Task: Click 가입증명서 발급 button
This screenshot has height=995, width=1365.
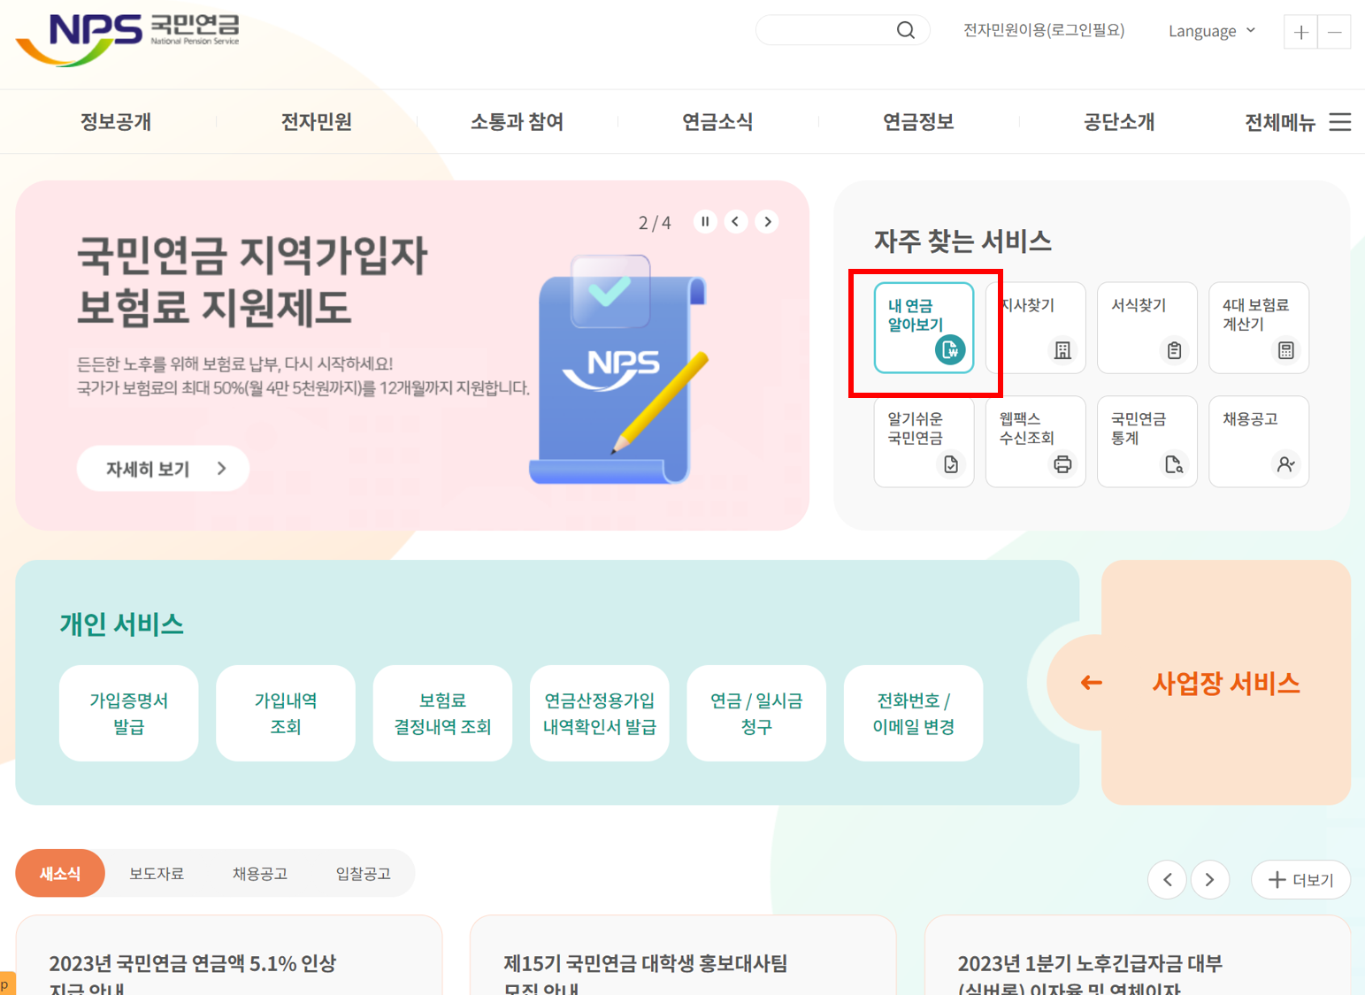Action: pyautogui.click(x=128, y=713)
